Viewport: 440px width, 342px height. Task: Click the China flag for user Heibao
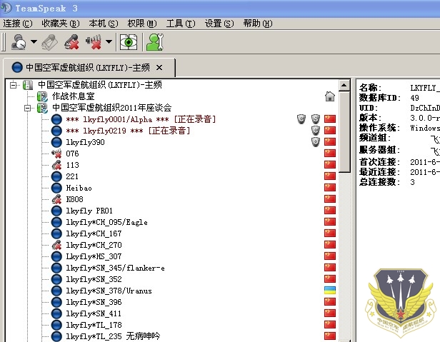point(330,187)
